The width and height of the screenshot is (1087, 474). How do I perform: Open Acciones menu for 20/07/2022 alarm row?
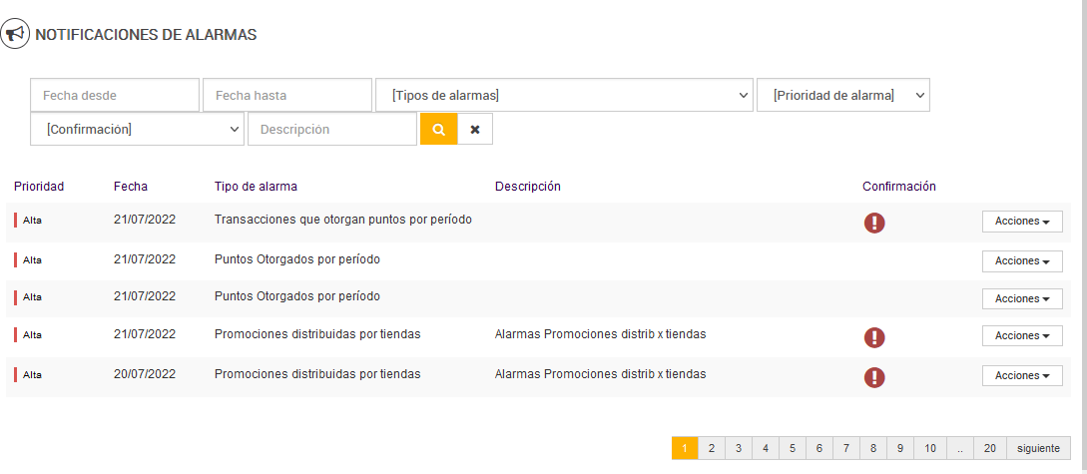coord(1022,375)
